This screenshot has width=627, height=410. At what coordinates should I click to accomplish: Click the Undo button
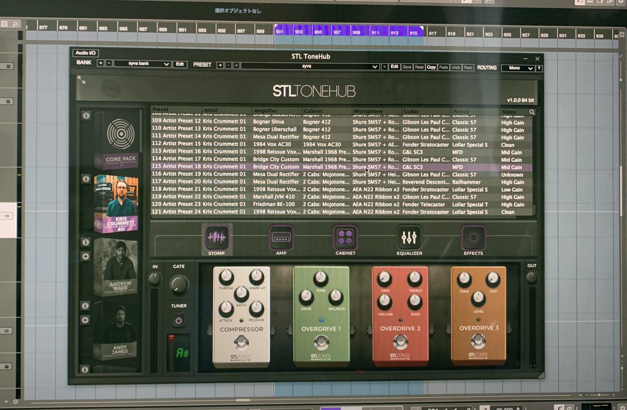coord(456,67)
